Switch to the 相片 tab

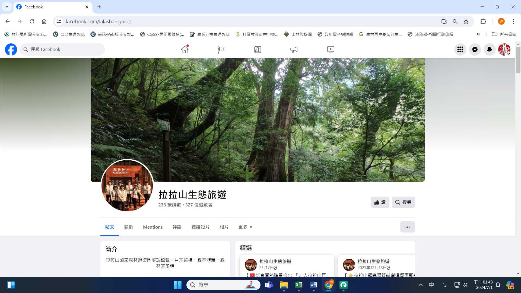(x=224, y=227)
